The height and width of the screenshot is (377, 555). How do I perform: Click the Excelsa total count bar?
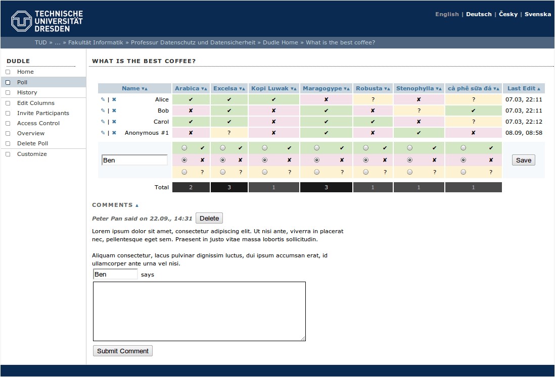click(229, 187)
